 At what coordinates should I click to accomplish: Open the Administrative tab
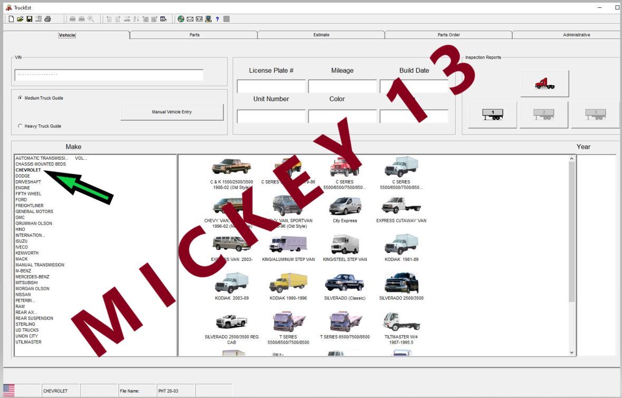coord(567,35)
